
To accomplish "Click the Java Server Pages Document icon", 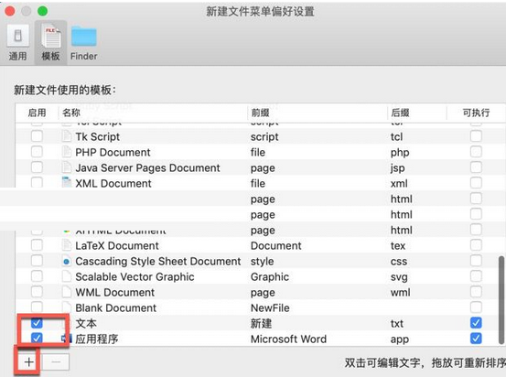I will click(67, 167).
